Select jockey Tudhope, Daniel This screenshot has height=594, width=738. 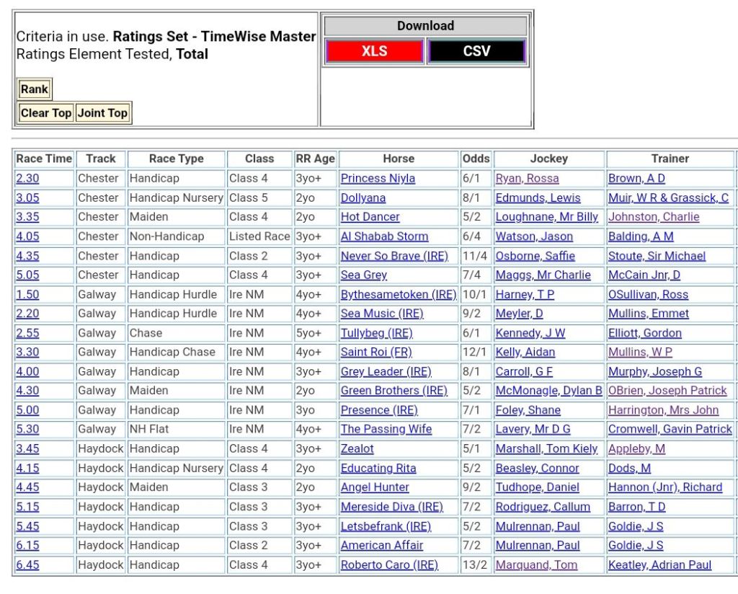coord(537,487)
